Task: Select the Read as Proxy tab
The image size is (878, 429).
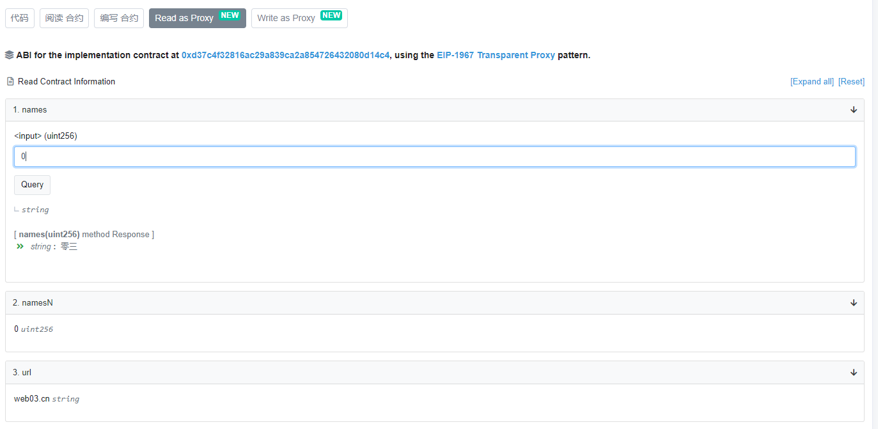Action: [198, 18]
